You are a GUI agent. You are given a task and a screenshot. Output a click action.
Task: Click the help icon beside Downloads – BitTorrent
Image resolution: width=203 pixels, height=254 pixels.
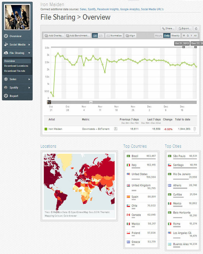[x=116, y=129]
